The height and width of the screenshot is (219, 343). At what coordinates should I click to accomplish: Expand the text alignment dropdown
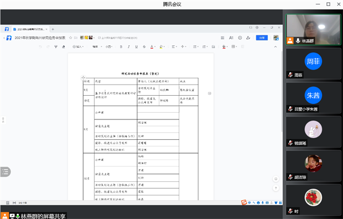point(174,46)
